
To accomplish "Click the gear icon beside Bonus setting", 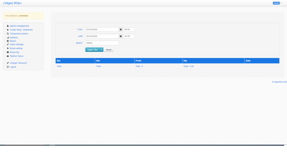I will pyautogui.click(x=8, y=48).
